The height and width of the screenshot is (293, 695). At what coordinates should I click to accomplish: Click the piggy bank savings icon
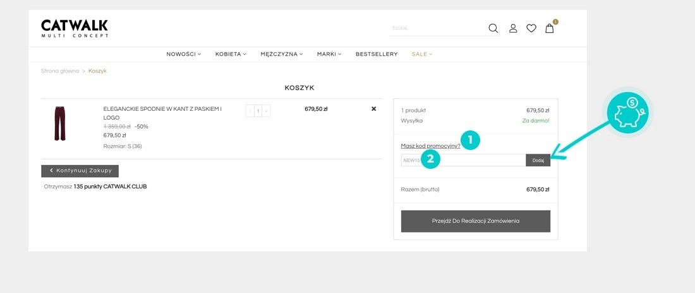click(627, 113)
